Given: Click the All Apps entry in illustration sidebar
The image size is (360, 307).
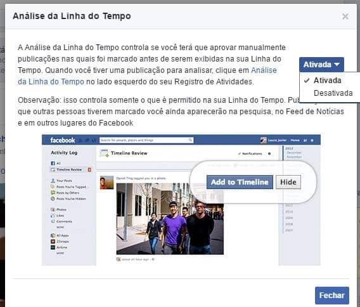Looking at the screenshot, I should 60,235.
